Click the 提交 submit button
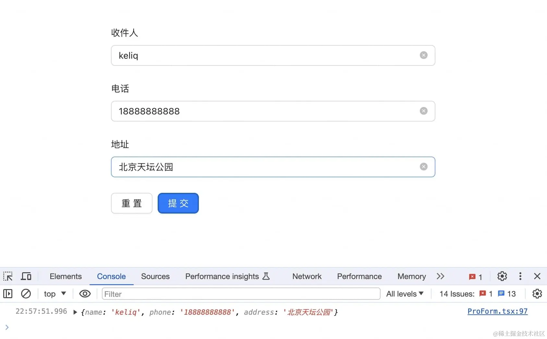Viewport: 547px width, 339px height. click(x=178, y=203)
